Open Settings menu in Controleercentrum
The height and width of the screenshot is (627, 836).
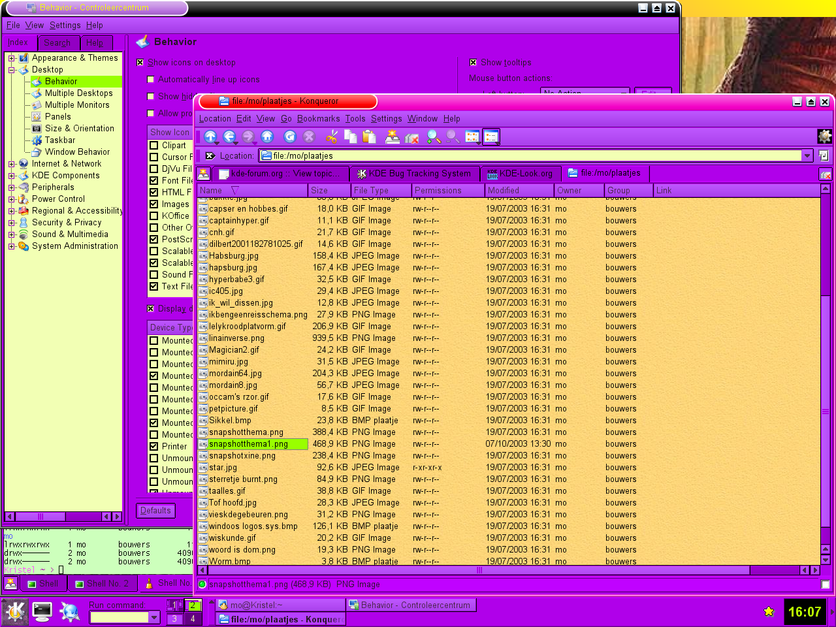[65, 25]
